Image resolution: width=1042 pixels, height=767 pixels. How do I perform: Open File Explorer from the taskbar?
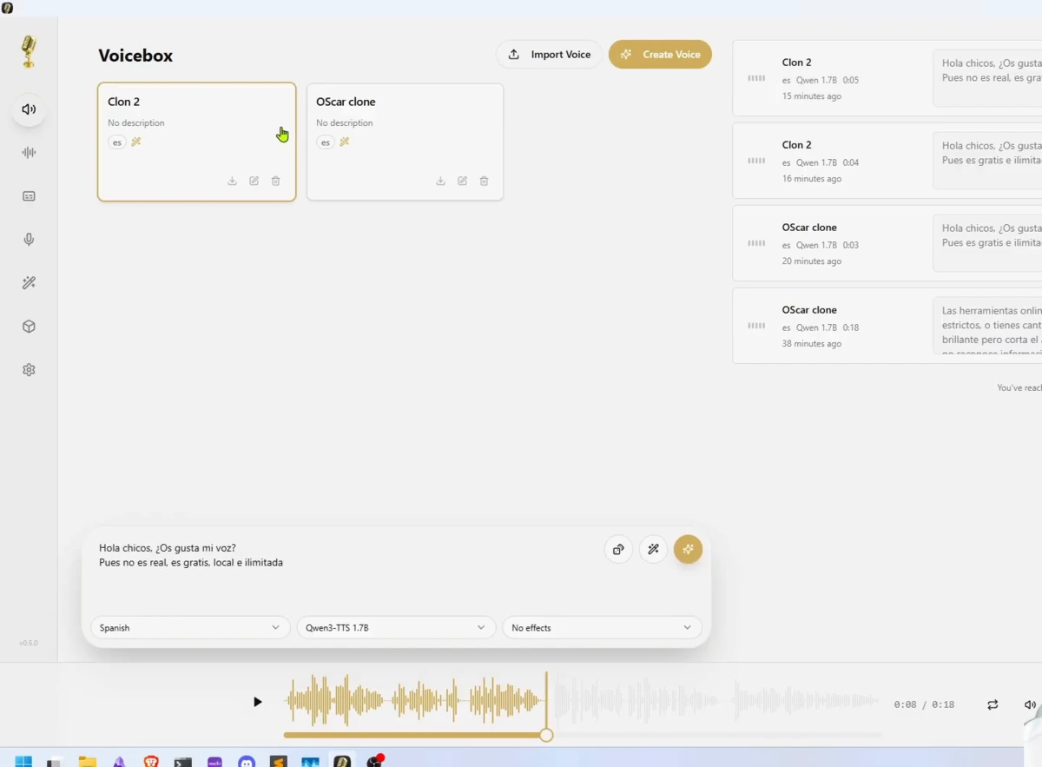[88, 762]
